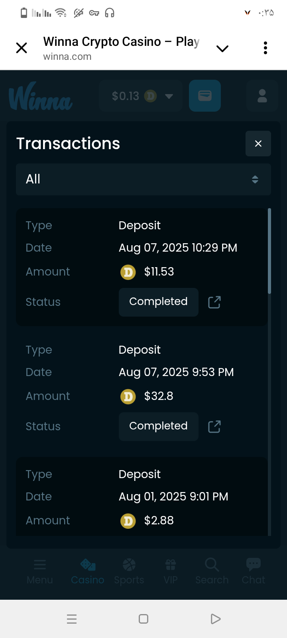Open external link for $11.53 deposit

click(214, 302)
